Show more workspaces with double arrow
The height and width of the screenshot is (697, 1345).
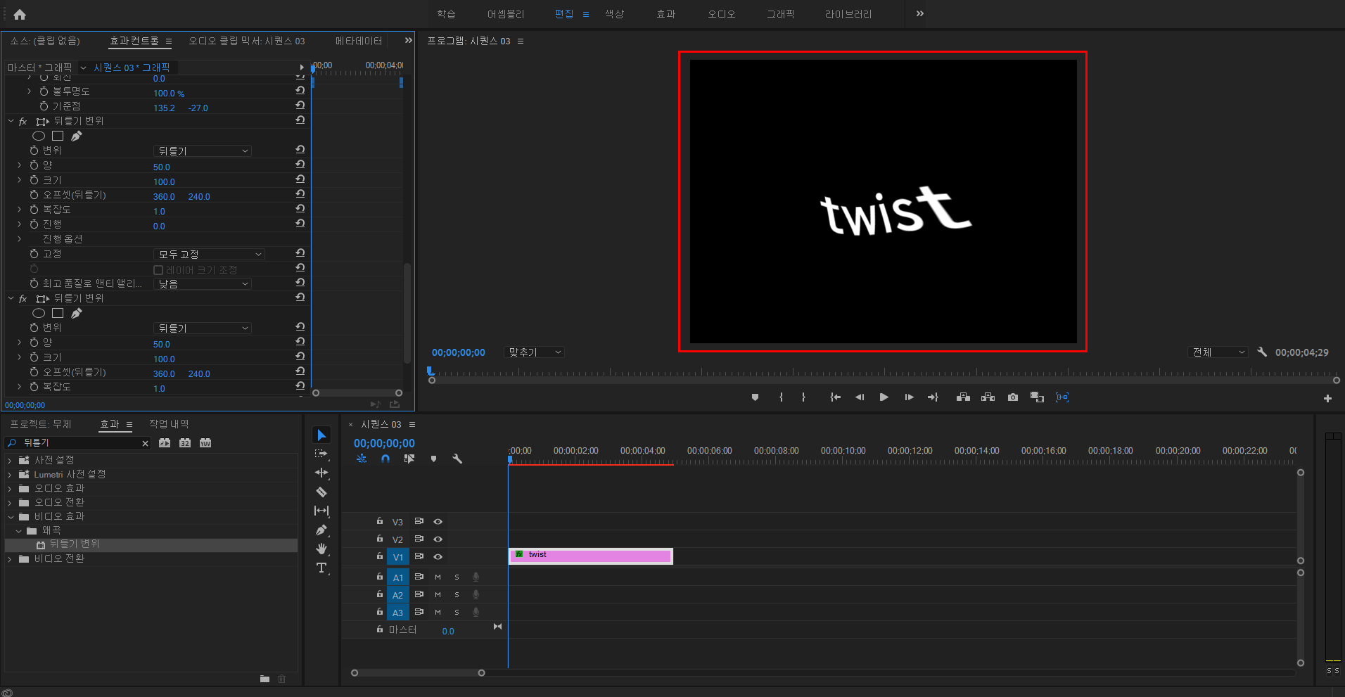point(919,13)
